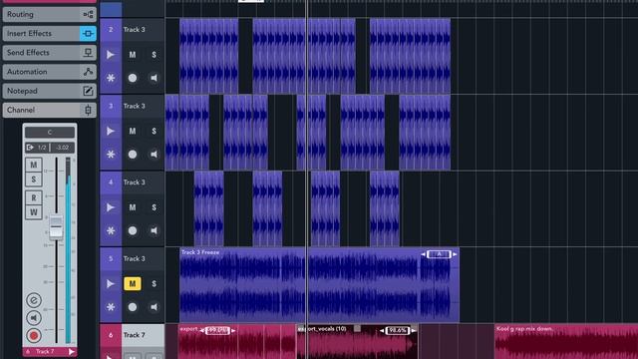Open channel edit 'e' button
Screen dimensions: 638x359
tap(34, 300)
